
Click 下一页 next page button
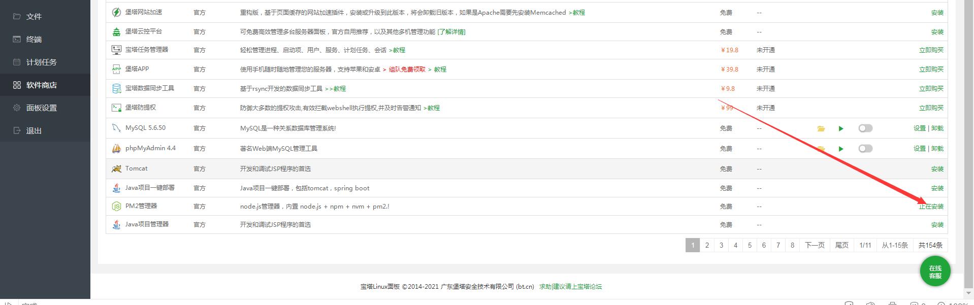point(815,245)
